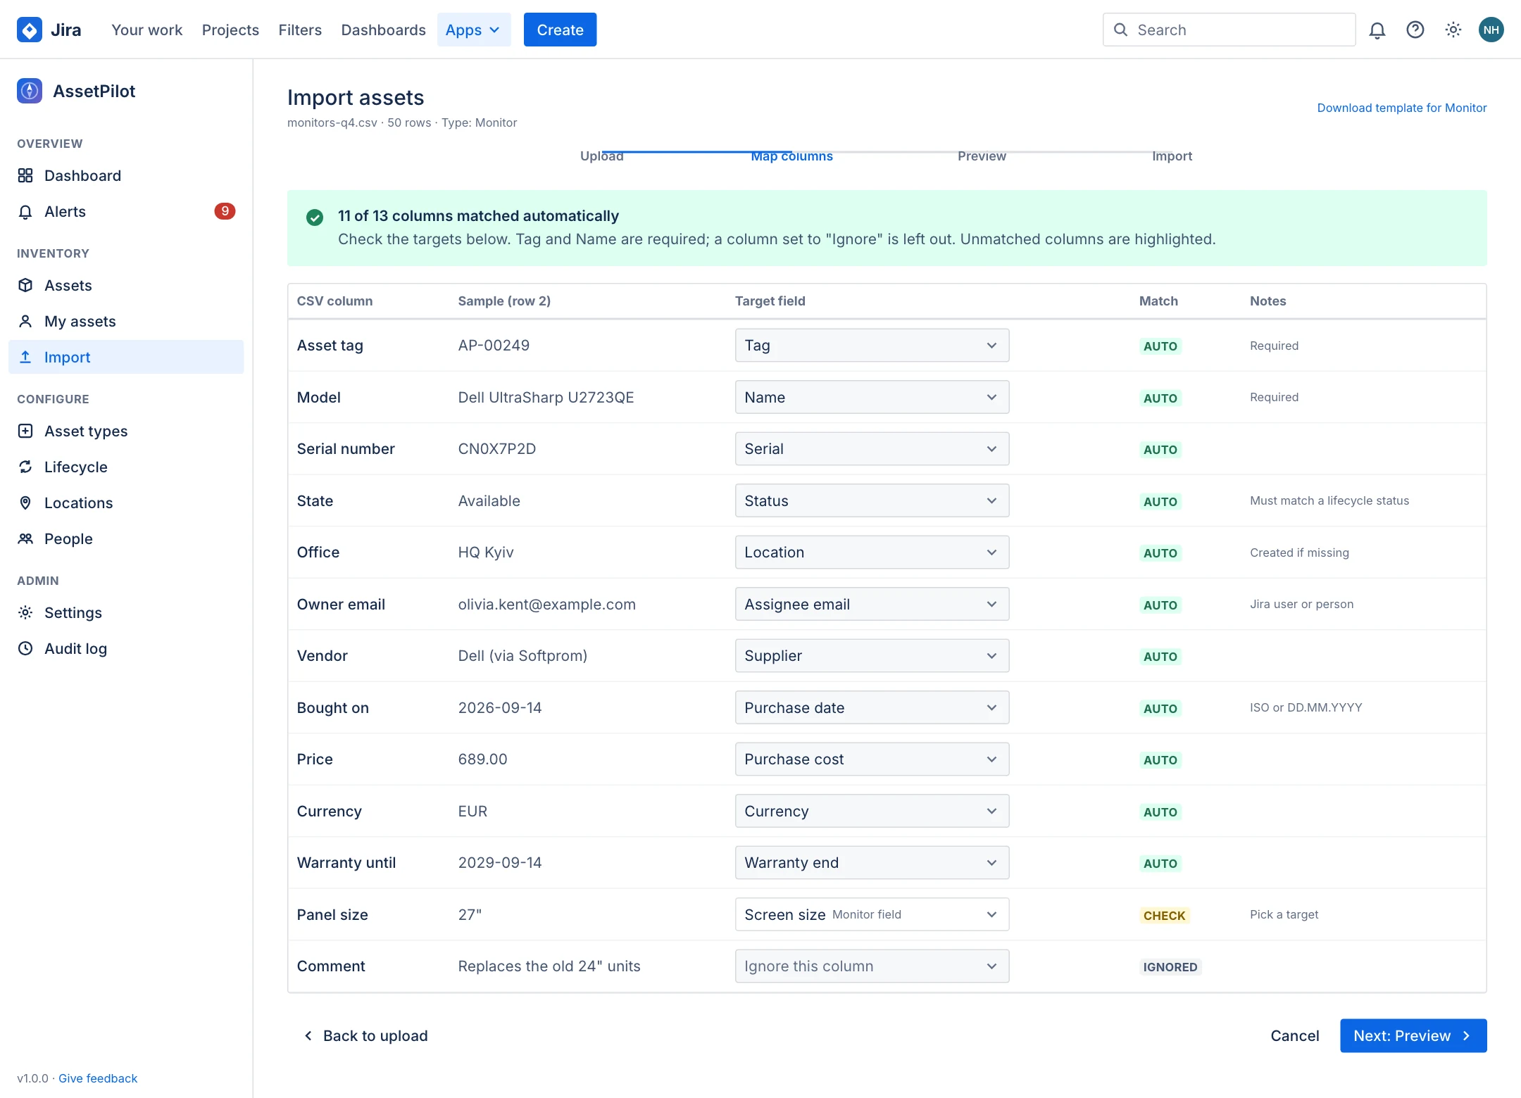Viewport: 1521px width, 1098px height.
Task: Open the notifications bell
Action: 1377,30
